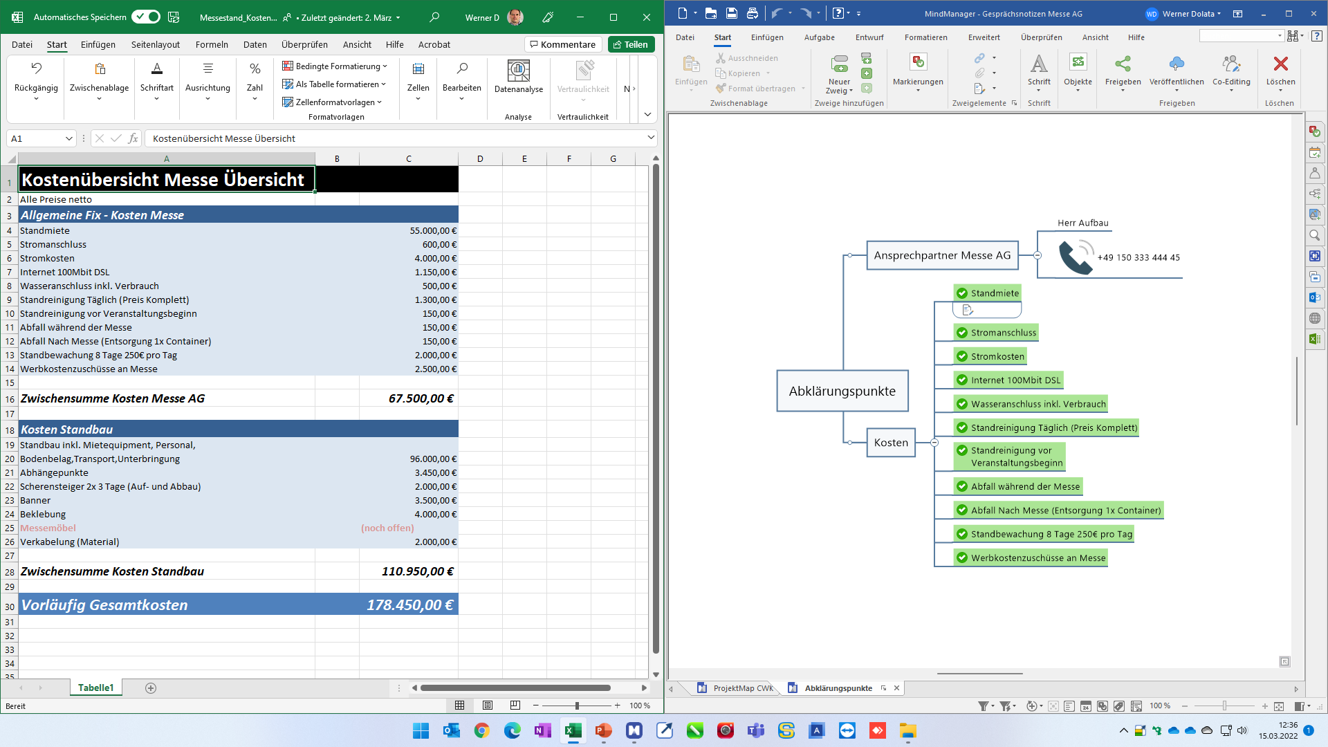Viewport: 1328px width, 747px height.
Task: Toggle the Stromanschluss green checkmark
Action: (x=961, y=333)
